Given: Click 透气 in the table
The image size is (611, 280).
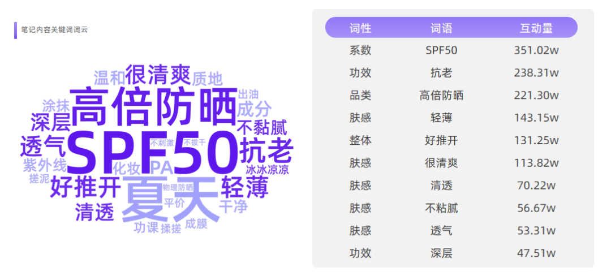Looking at the screenshot, I should tap(441, 231).
